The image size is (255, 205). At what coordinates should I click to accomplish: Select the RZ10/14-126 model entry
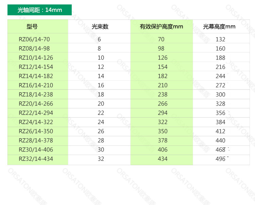coord(36,58)
